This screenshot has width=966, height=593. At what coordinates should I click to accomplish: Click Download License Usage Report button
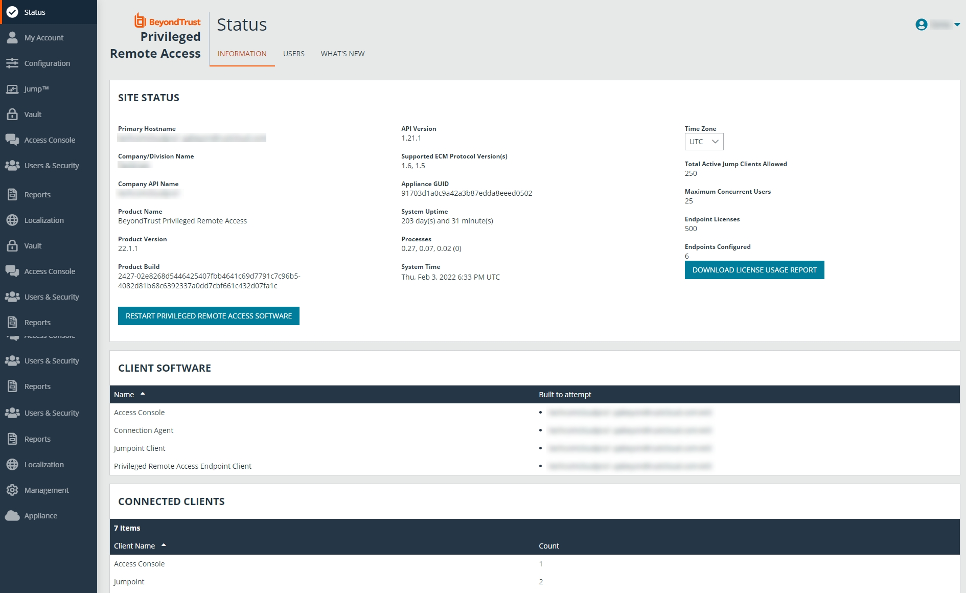pyautogui.click(x=754, y=270)
